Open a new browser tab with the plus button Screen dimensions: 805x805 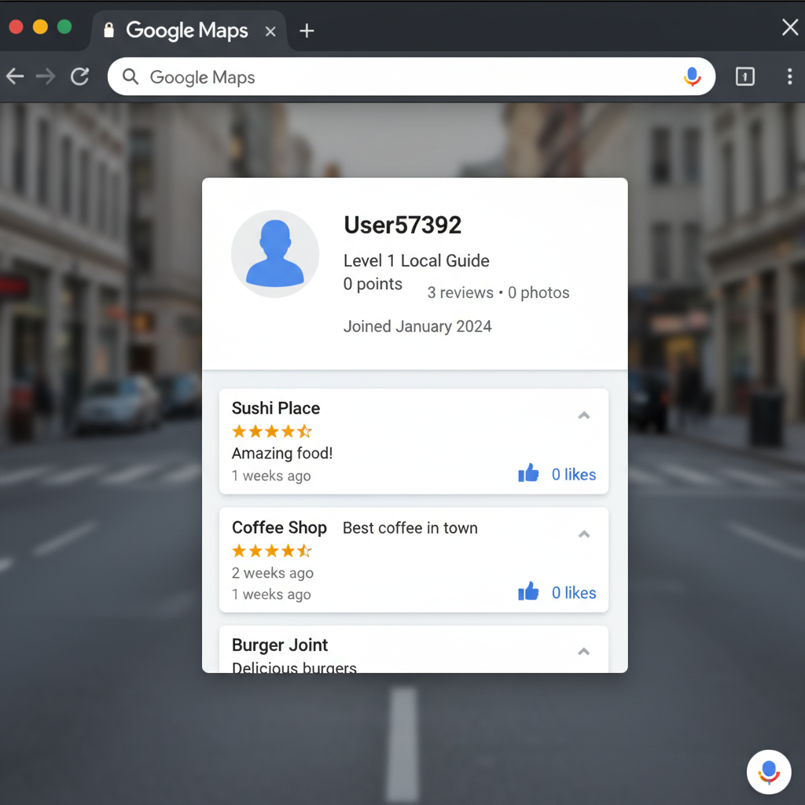pyautogui.click(x=306, y=31)
